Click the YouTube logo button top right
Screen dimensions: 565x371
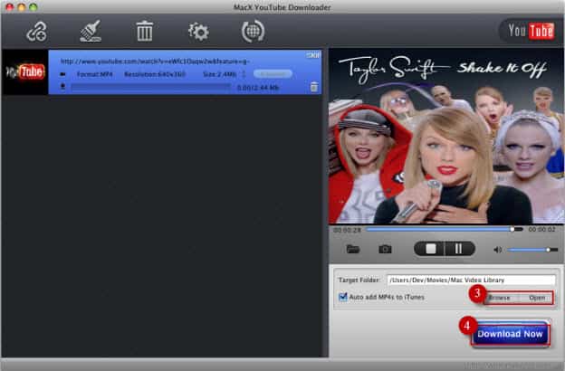[531, 31]
